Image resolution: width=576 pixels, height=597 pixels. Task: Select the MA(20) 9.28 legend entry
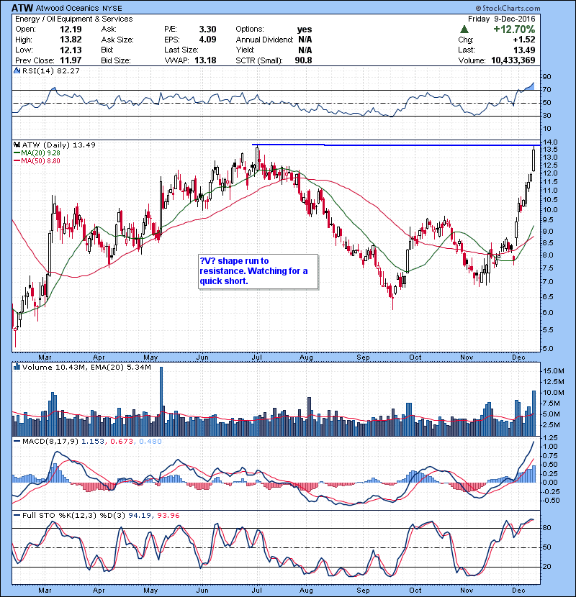[x=37, y=152]
